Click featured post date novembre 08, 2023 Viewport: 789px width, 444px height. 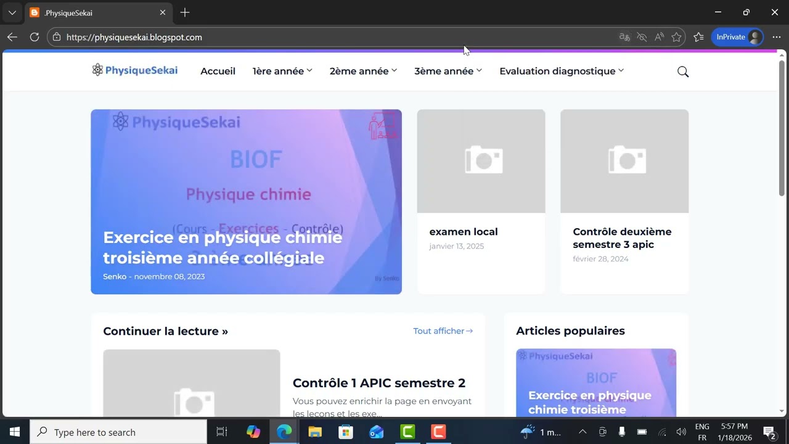pyautogui.click(x=170, y=276)
